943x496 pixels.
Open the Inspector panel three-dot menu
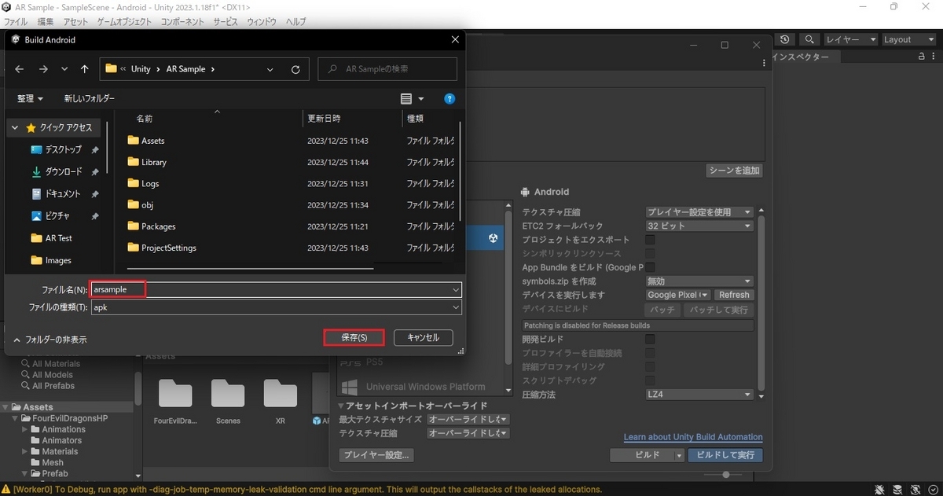[934, 57]
